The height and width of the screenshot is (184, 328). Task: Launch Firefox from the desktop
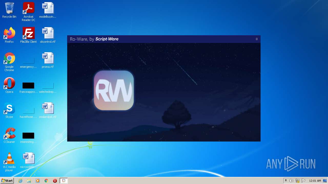(9, 35)
